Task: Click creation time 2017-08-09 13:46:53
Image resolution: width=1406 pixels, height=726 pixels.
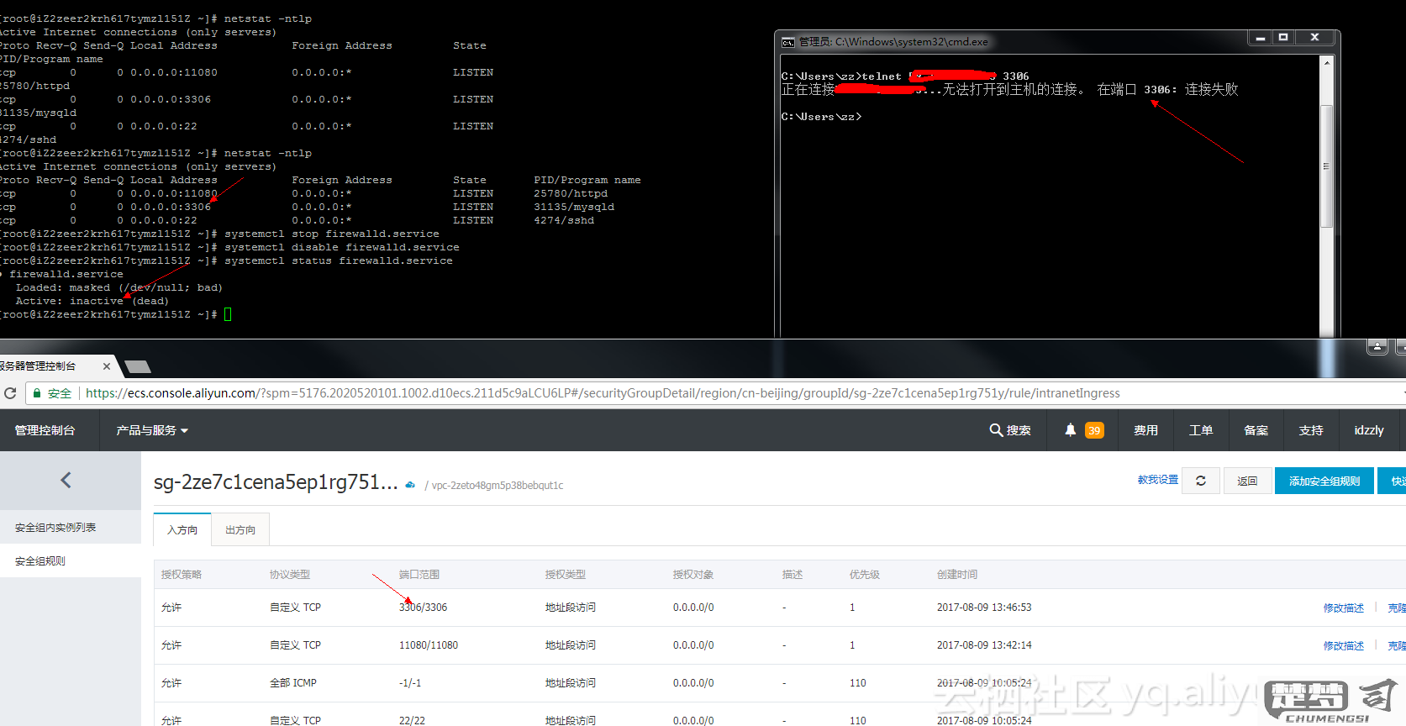Action: [984, 608]
